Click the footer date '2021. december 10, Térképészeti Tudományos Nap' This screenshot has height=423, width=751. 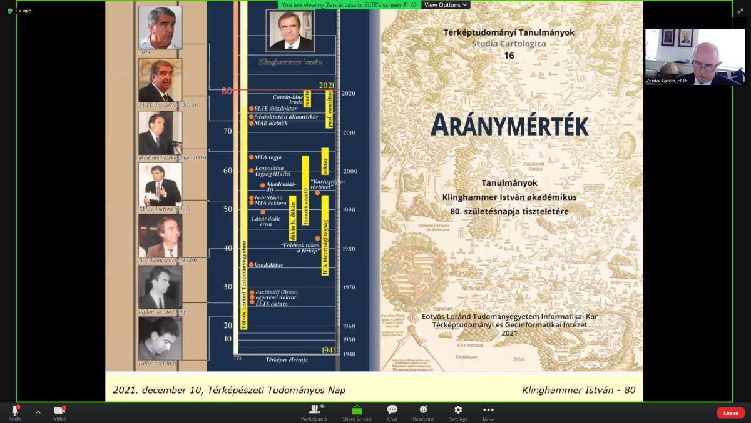point(229,390)
